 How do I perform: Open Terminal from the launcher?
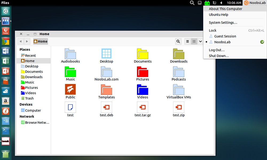[x=5, y=131]
